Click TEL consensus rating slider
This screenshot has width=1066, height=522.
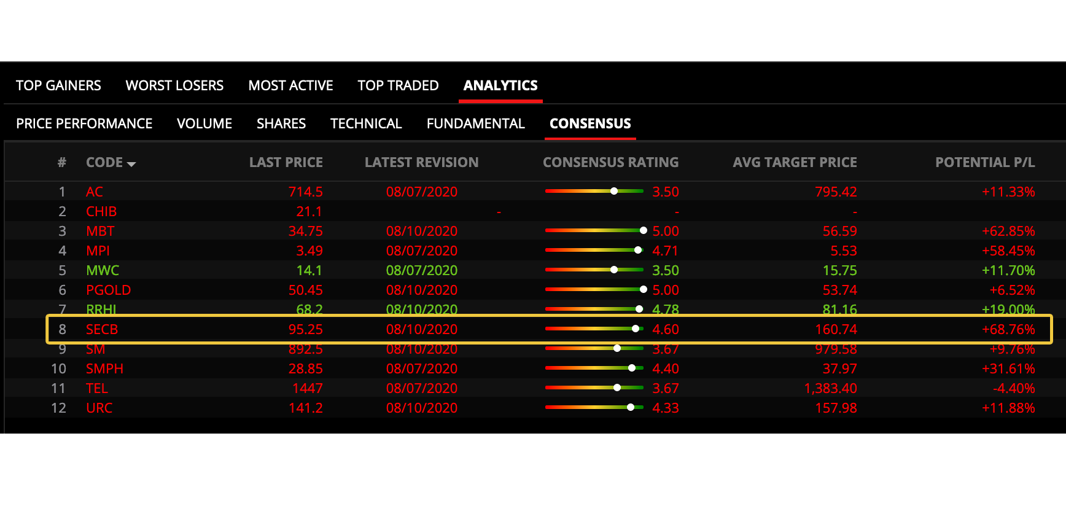pyautogui.click(x=594, y=388)
